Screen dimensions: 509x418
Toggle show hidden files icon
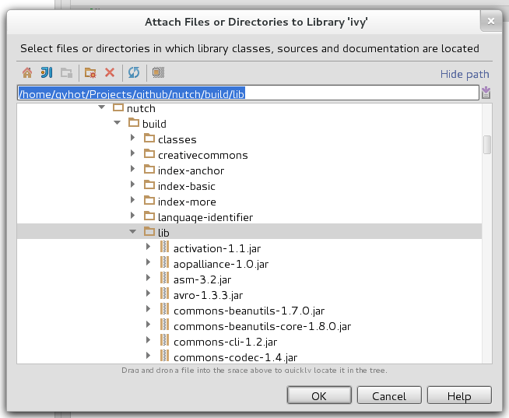[x=158, y=72]
